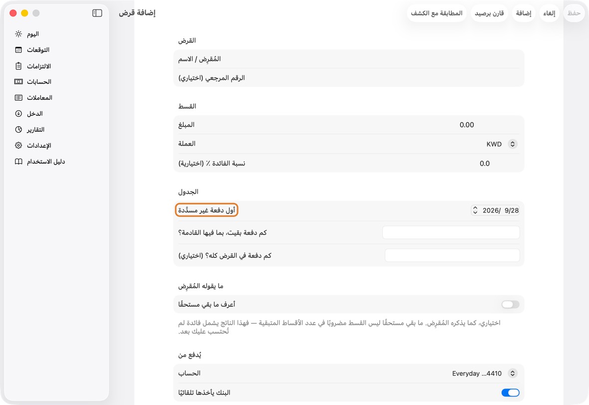Click the sun icon beside اليوم

(x=18, y=34)
